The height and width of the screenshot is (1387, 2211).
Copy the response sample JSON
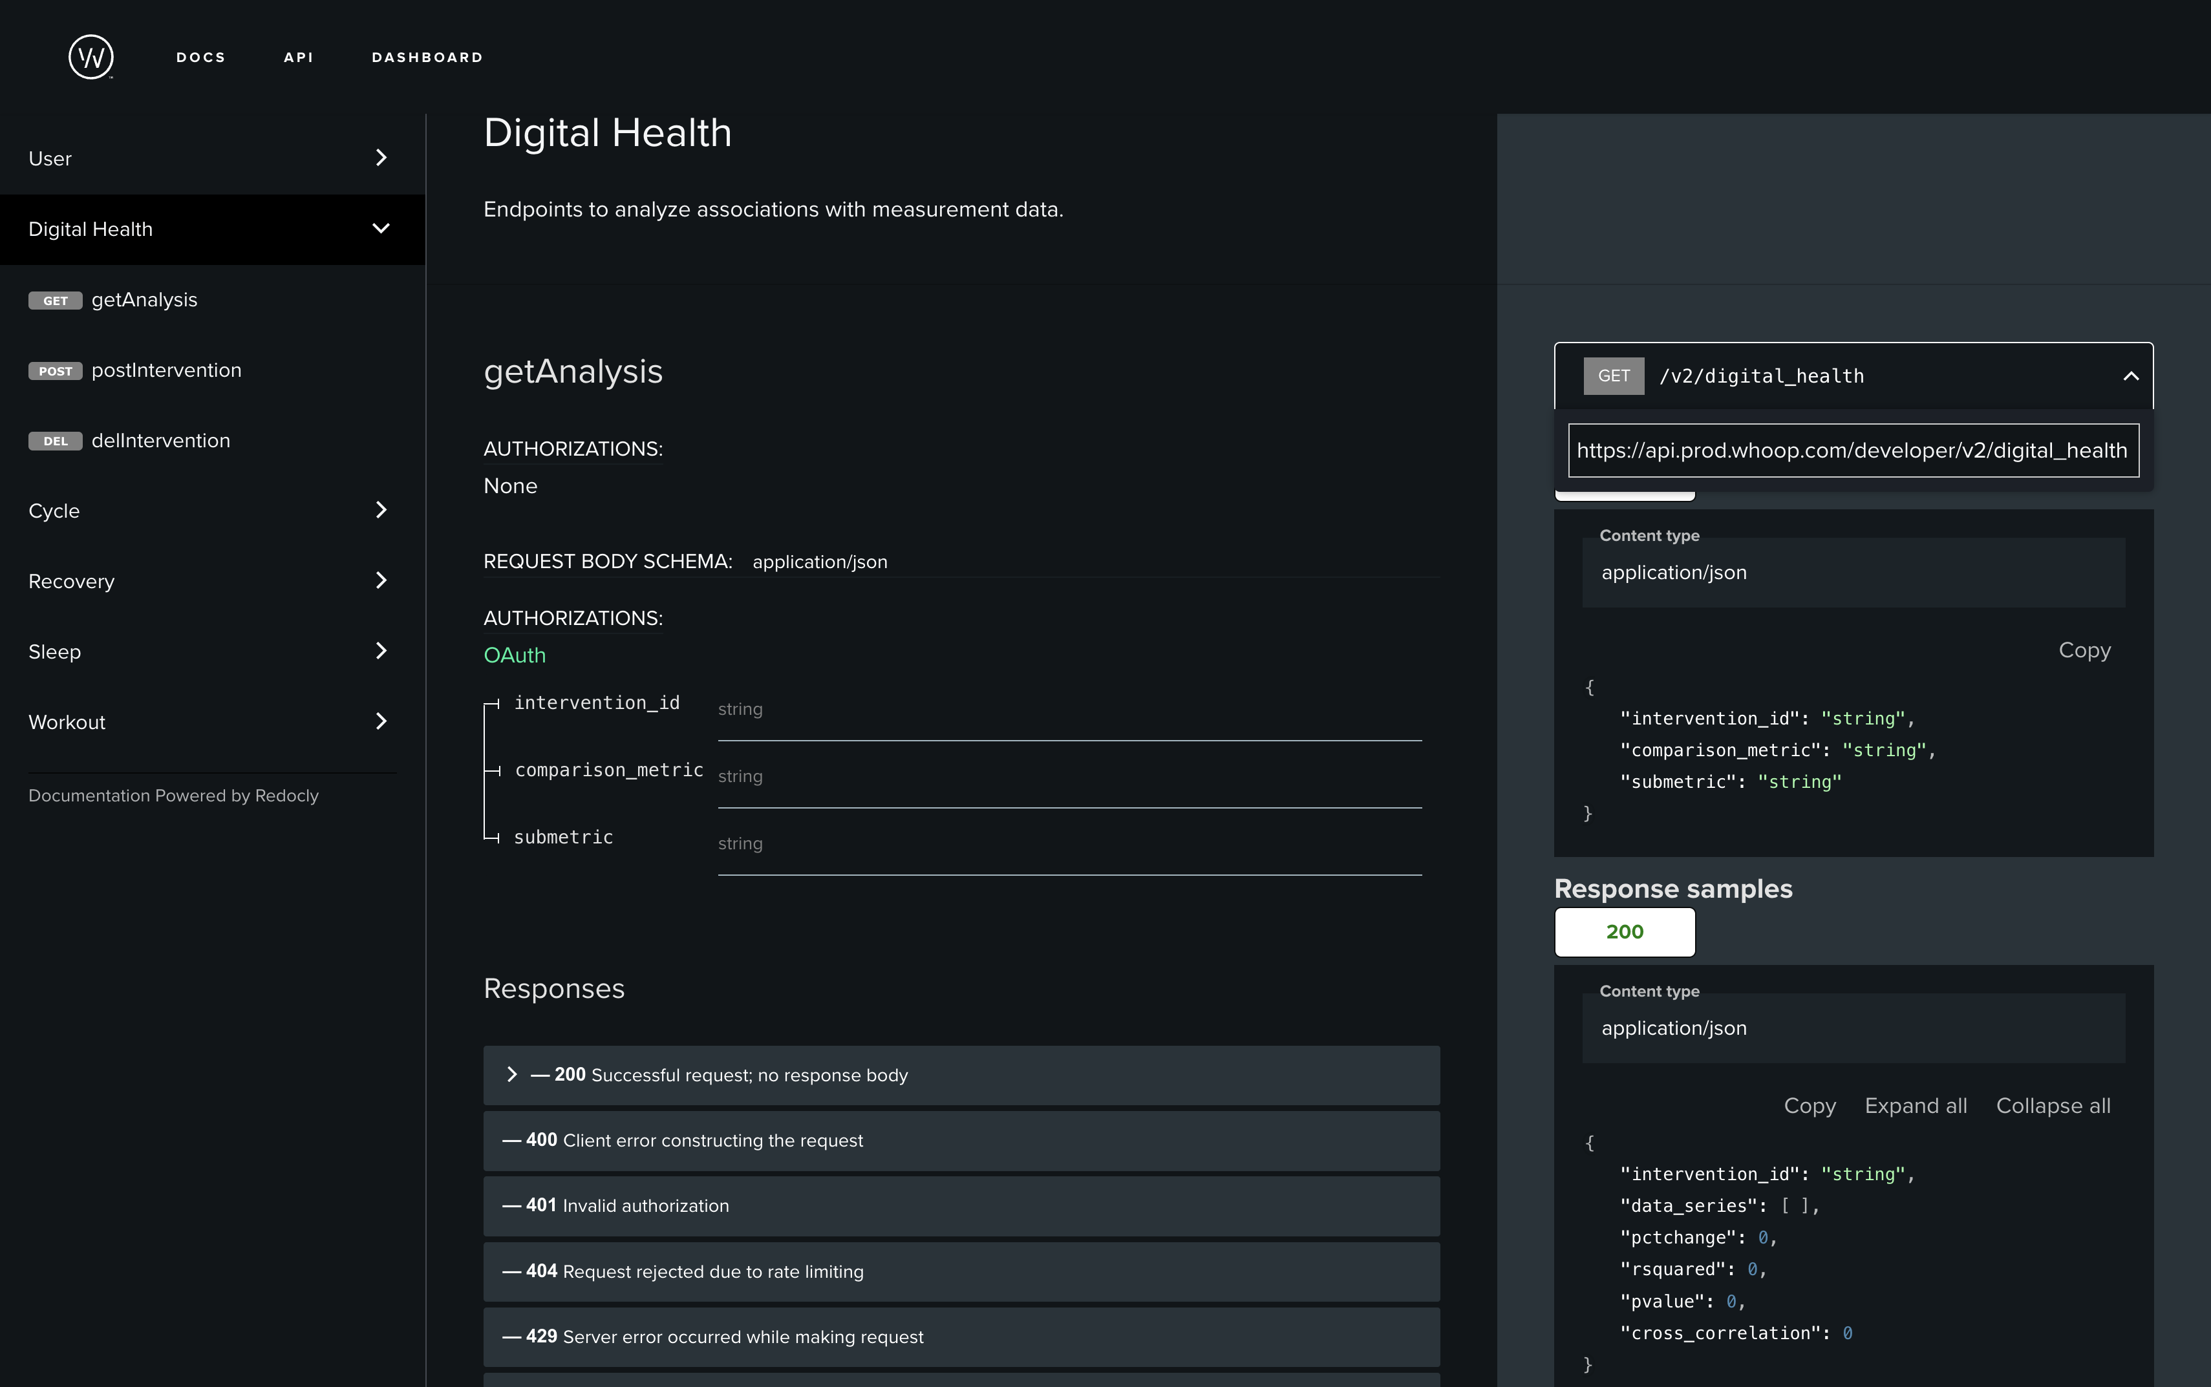pos(1810,1106)
